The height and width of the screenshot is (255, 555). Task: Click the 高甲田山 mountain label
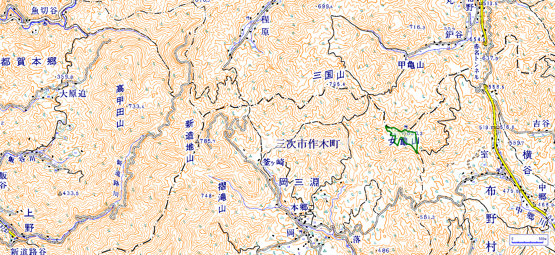(120, 106)
